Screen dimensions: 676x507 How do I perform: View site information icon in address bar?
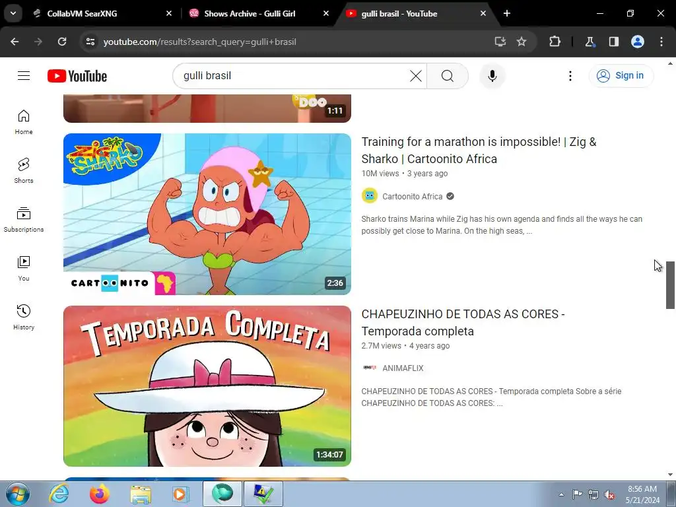click(x=90, y=42)
